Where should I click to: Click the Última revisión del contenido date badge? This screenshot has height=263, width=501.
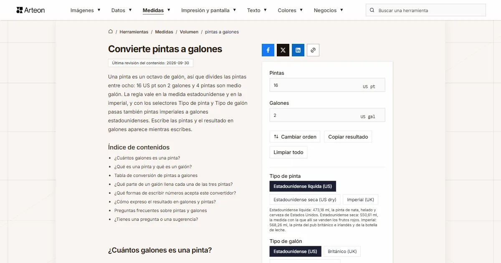[x=151, y=63]
